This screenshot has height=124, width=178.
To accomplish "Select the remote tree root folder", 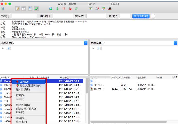I will click(x=99, y=48).
